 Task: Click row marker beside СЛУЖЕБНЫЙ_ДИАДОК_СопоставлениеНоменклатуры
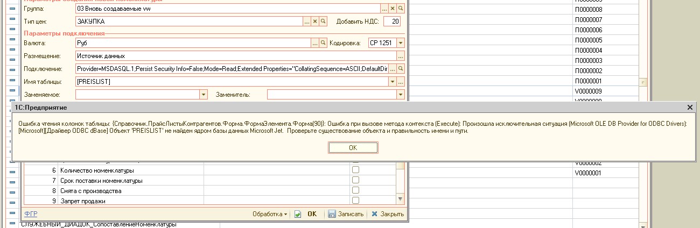(12, 224)
